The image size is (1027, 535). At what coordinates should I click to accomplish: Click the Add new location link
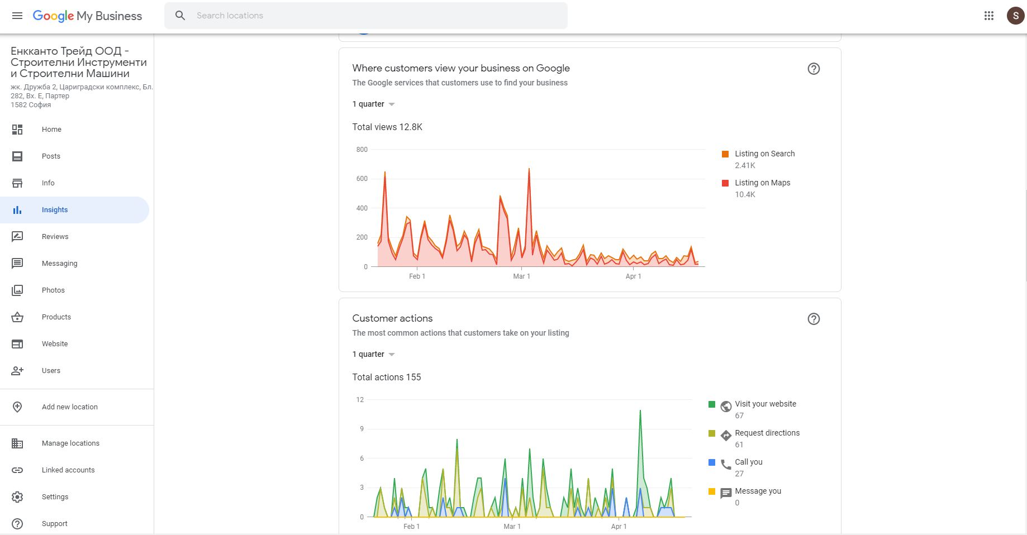[69, 407]
